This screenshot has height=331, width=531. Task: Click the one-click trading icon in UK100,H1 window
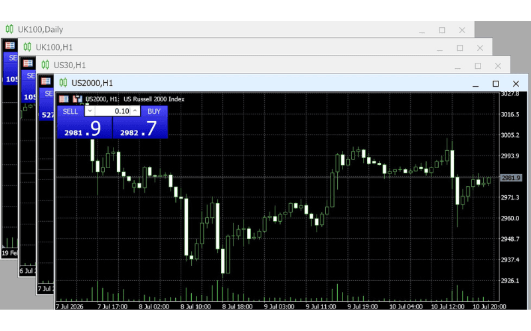[x=28, y=63]
